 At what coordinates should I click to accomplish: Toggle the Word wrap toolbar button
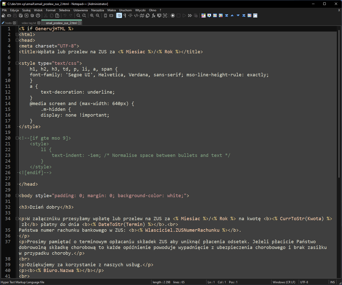[119, 16]
